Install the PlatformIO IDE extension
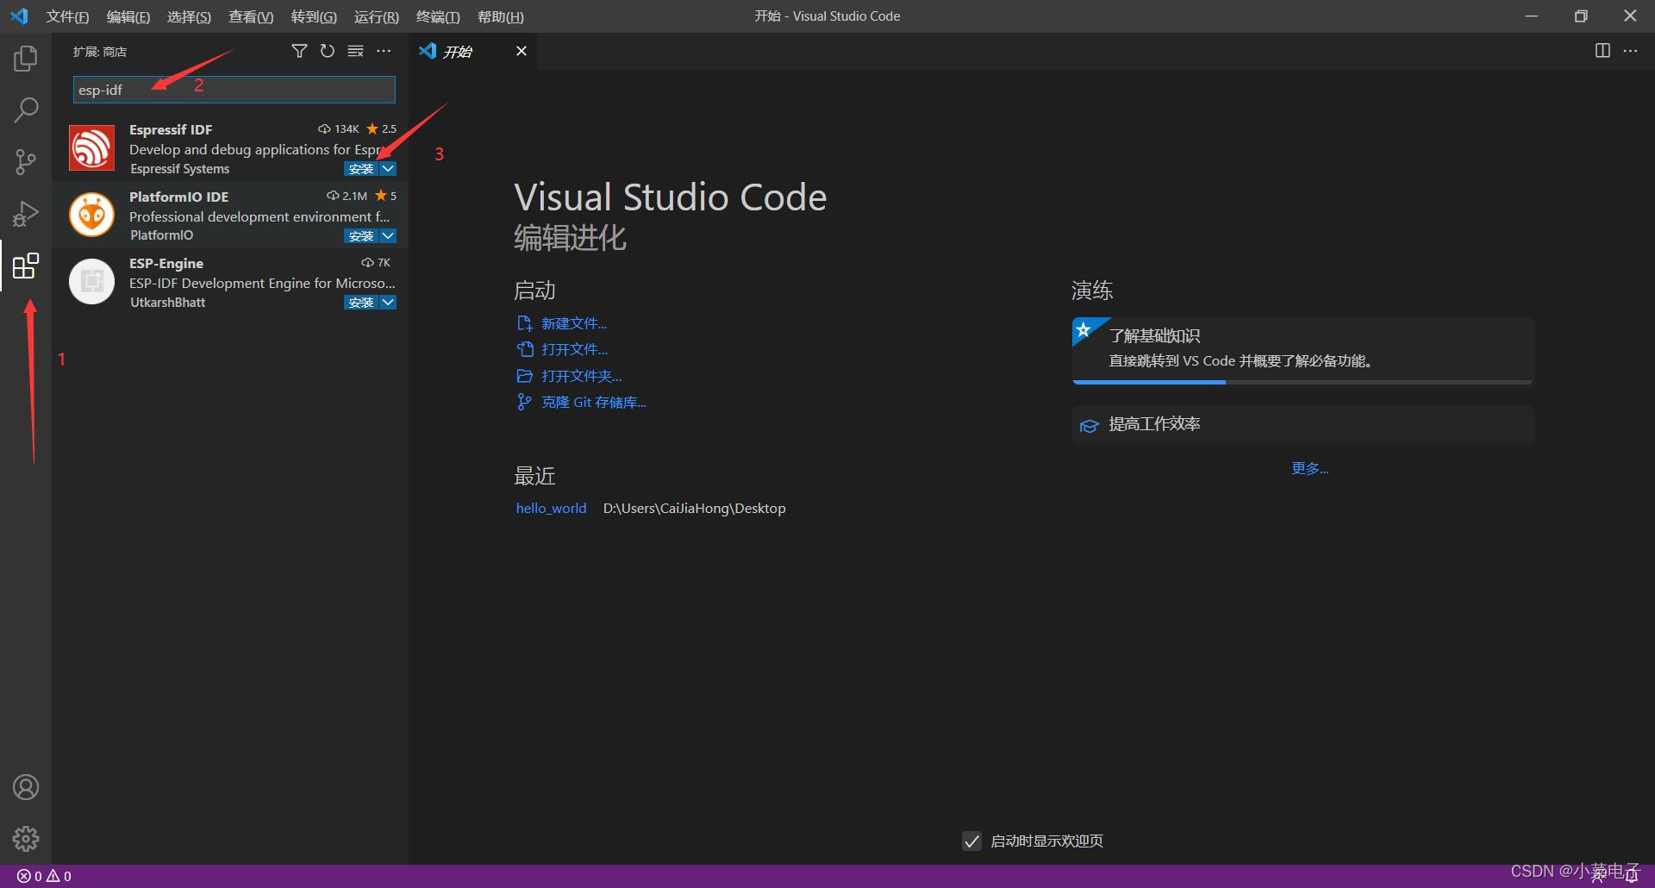The height and width of the screenshot is (888, 1655). click(x=361, y=235)
